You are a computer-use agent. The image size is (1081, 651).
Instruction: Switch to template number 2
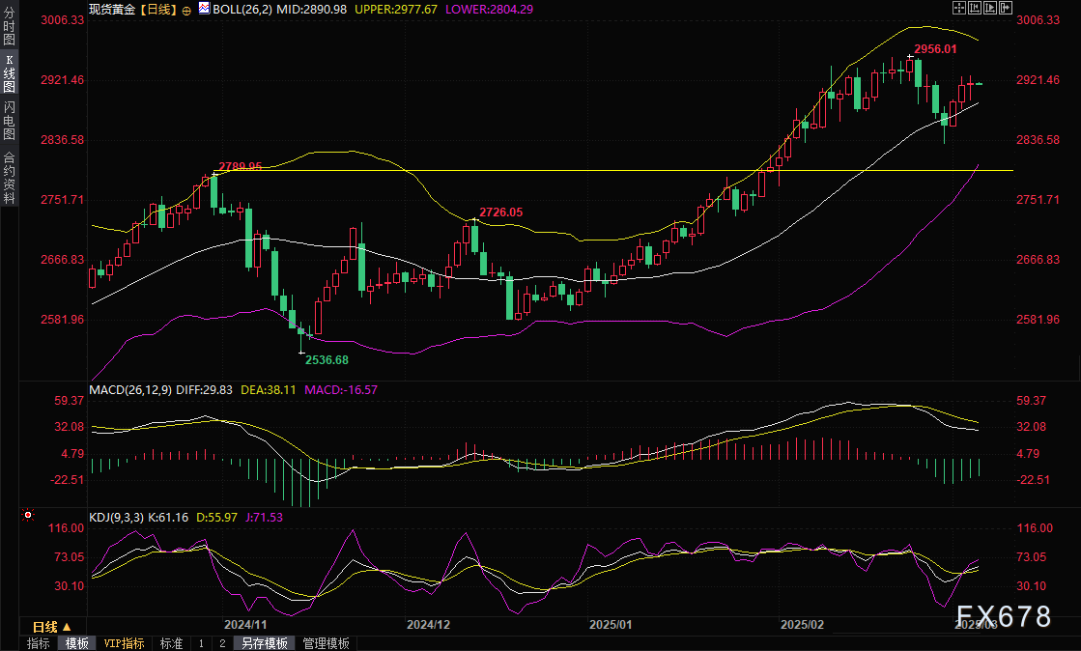(222, 643)
